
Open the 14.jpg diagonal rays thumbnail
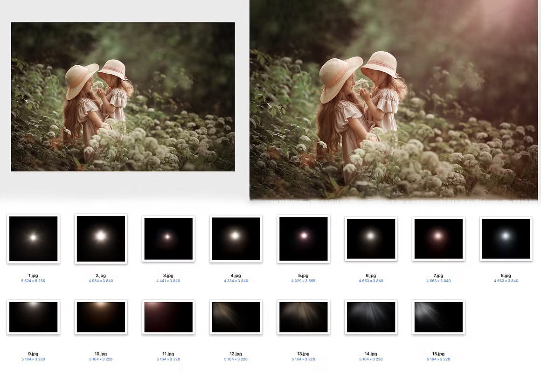(371, 317)
